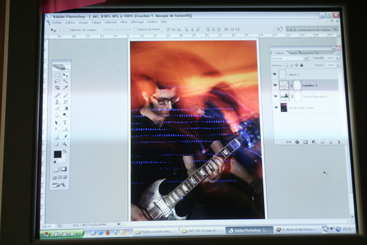
Task: Select the Courbes 1 layer mask thumbnail
Action: pyautogui.click(x=297, y=85)
